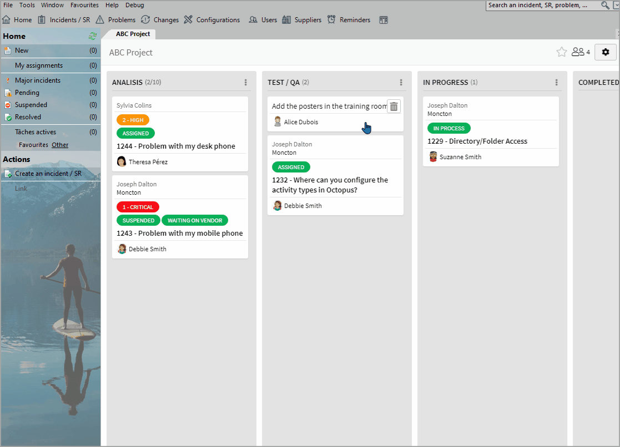This screenshot has width=620, height=447.
Task: Click Create an incident / SR
Action: click(x=49, y=173)
